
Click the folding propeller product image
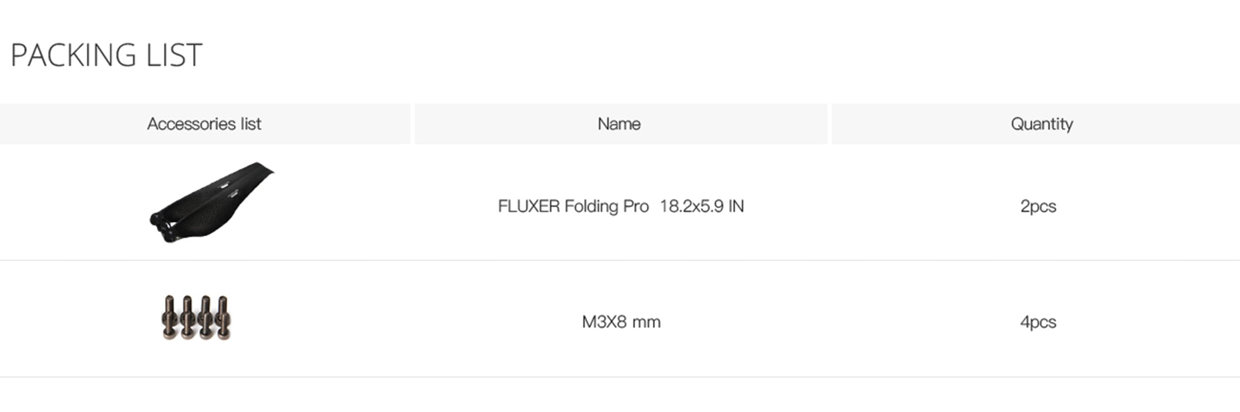211,202
